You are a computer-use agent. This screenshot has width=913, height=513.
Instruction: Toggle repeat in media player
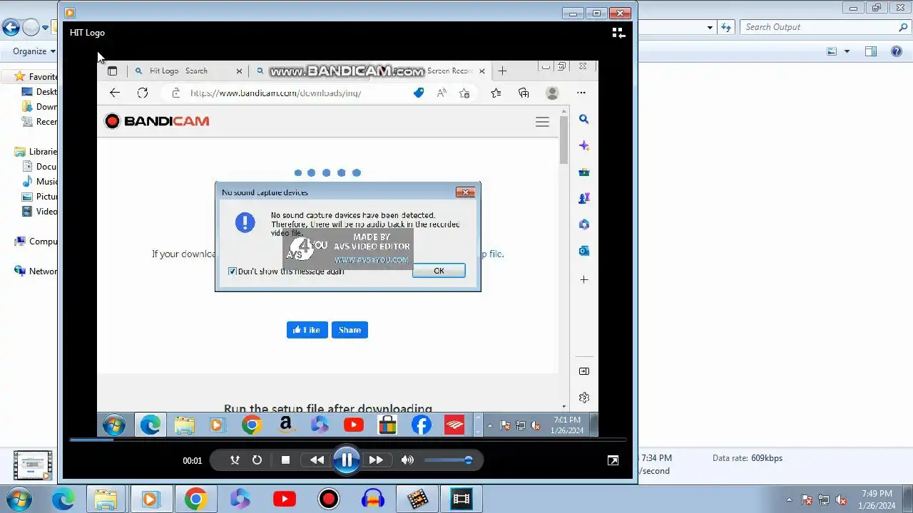[257, 460]
